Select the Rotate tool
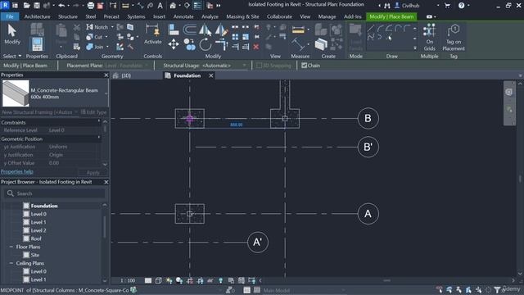The image size is (524, 295). pyautogui.click(x=206, y=44)
